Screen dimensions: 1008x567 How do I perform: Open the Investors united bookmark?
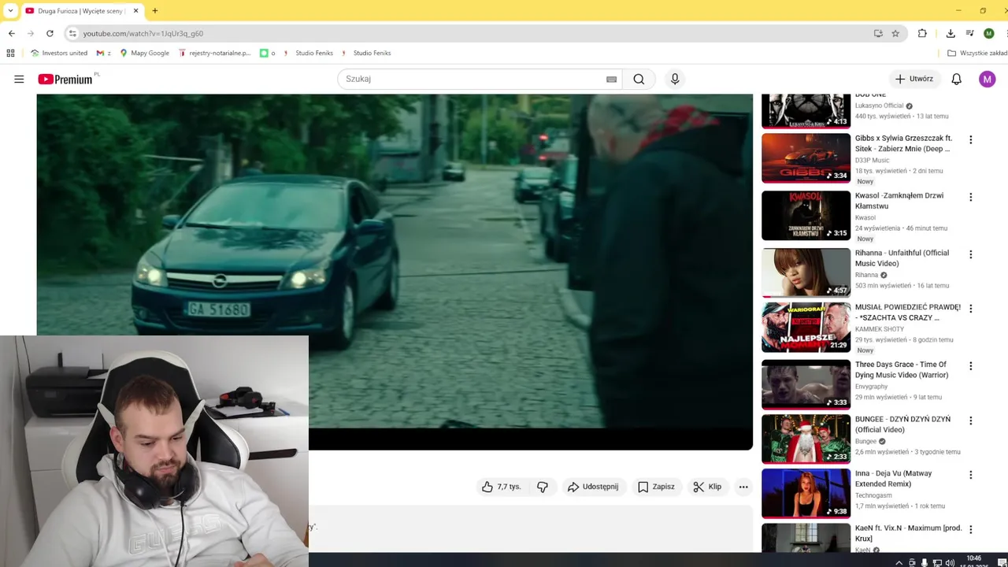pos(59,53)
